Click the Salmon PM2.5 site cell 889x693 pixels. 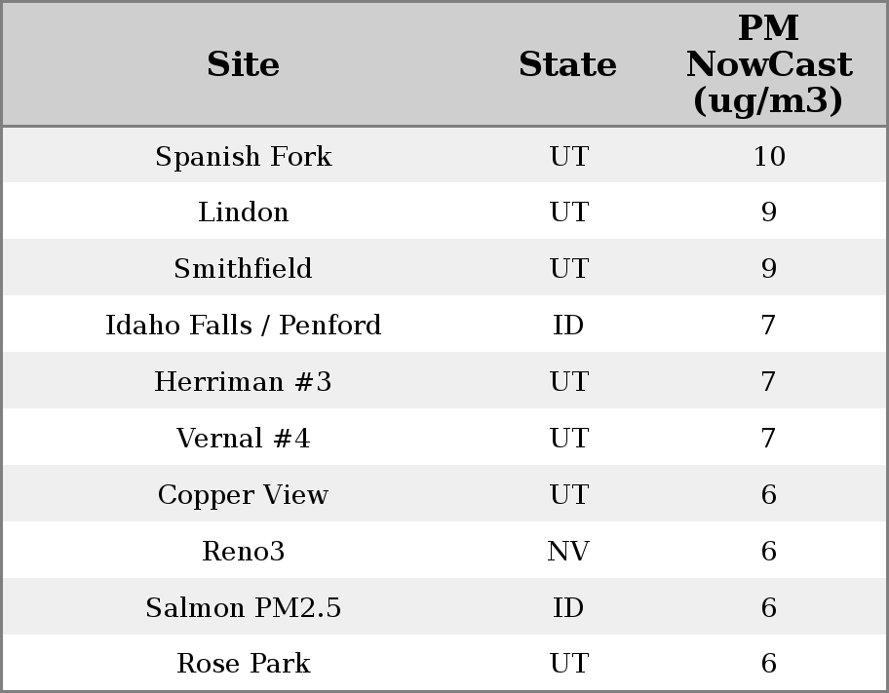click(x=244, y=608)
